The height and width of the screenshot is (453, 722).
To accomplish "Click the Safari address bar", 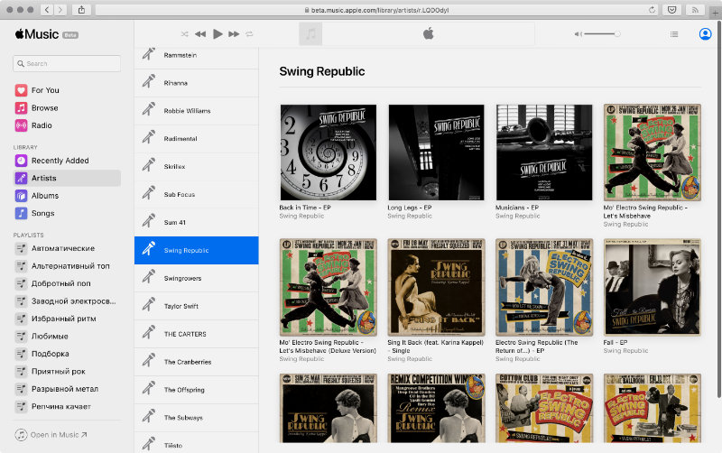I will click(376, 10).
